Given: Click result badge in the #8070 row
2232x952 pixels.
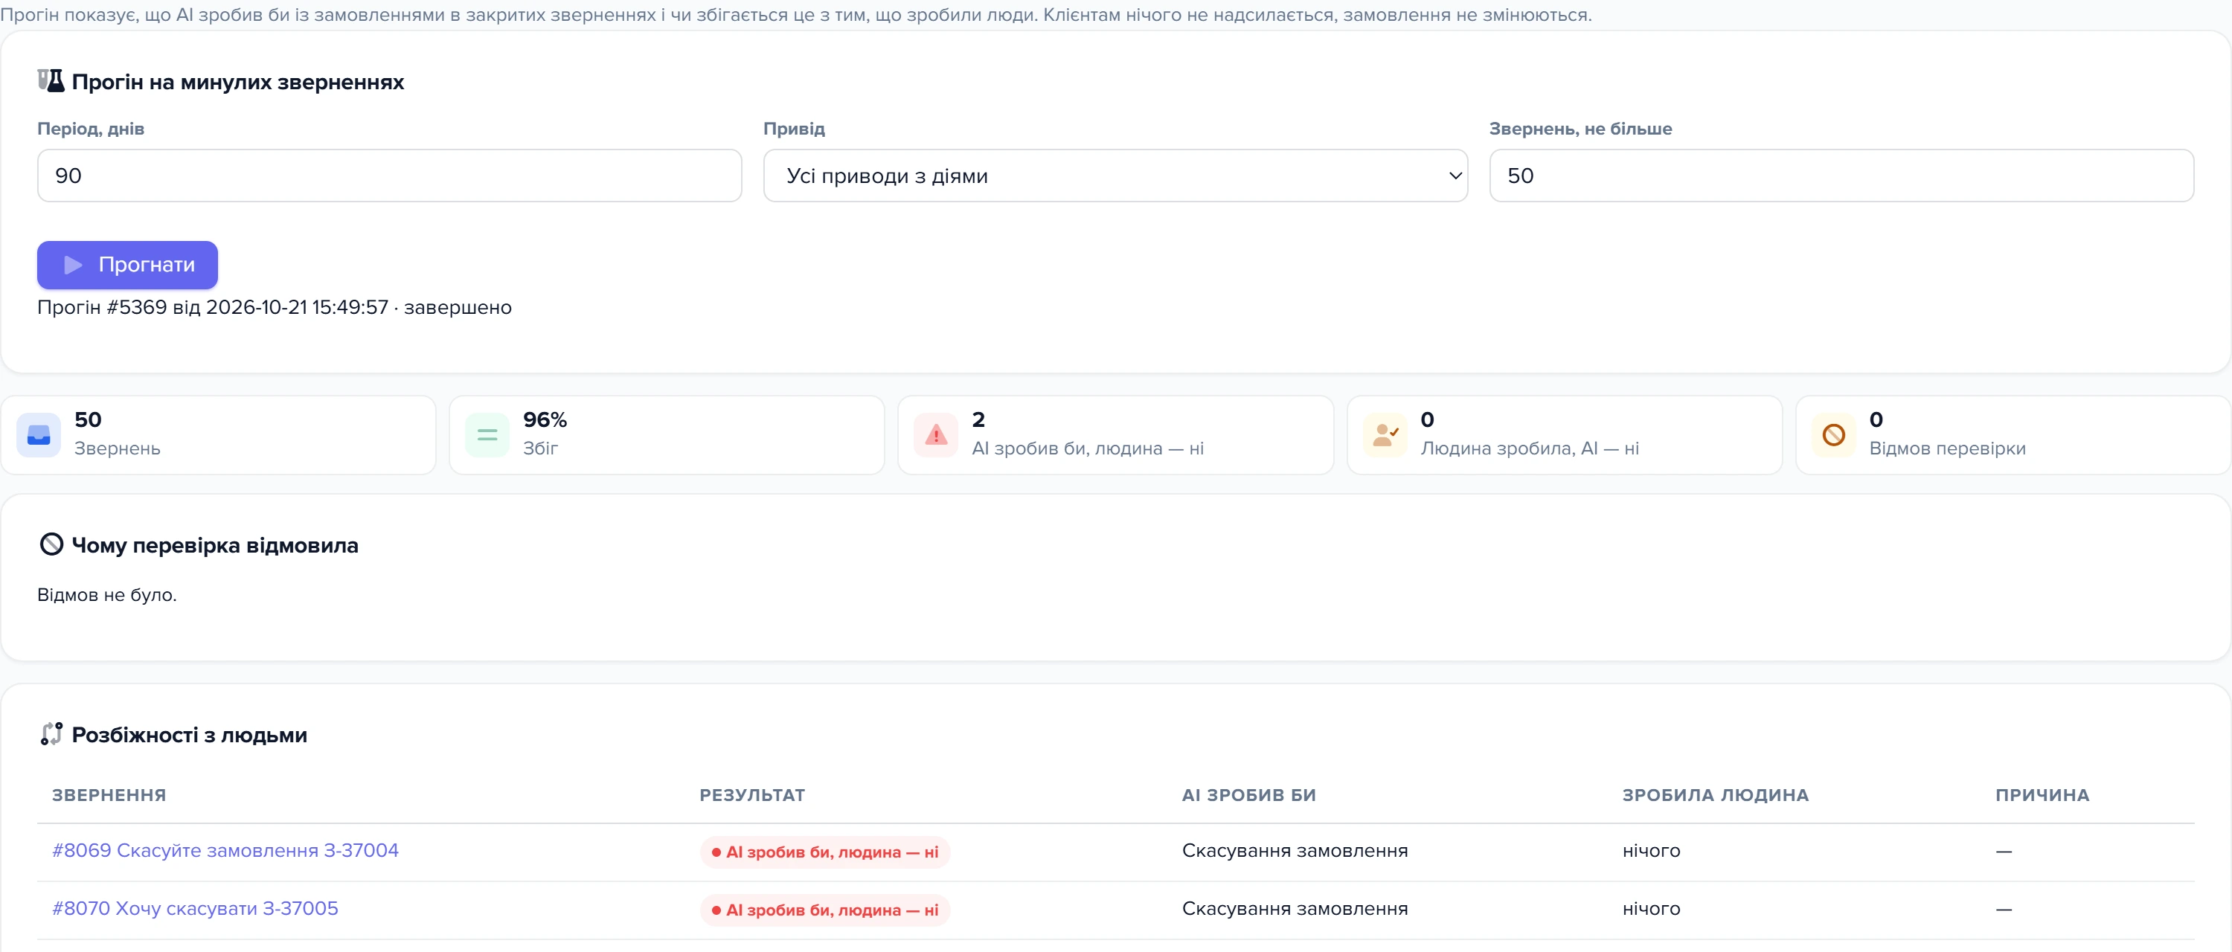Looking at the screenshot, I should tap(825, 910).
